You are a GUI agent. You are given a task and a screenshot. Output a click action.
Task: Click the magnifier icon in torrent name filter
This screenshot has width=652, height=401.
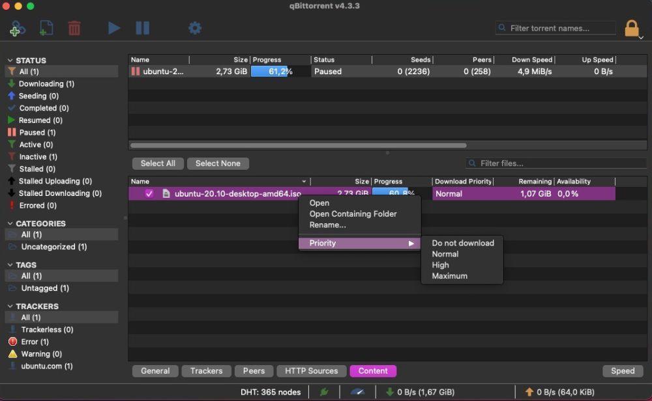point(502,28)
